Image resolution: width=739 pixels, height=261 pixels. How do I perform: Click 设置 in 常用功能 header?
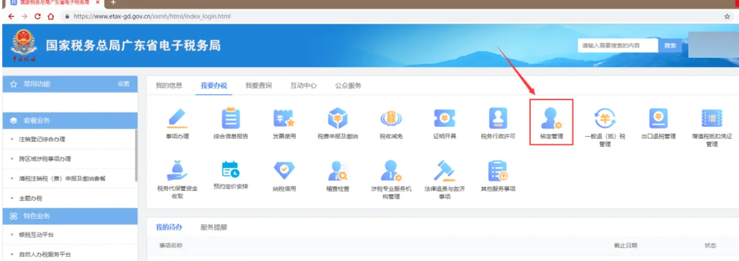coord(124,84)
